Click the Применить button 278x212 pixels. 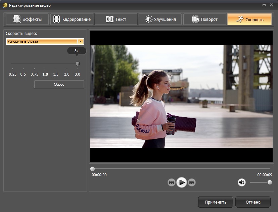(x=216, y=202)
